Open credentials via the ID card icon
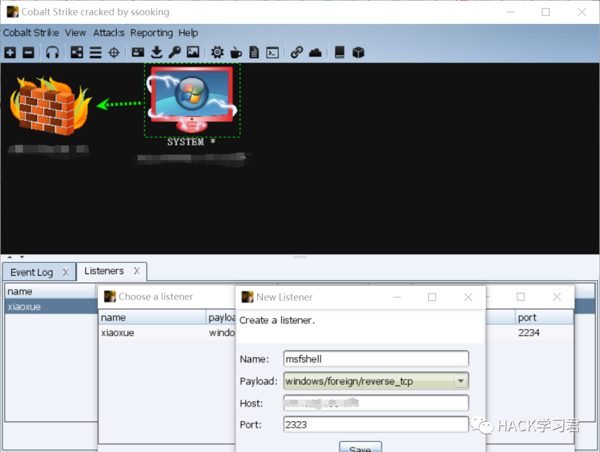This screenshot has height=452, width=600. pyautogui.click(x=138, y=52)
